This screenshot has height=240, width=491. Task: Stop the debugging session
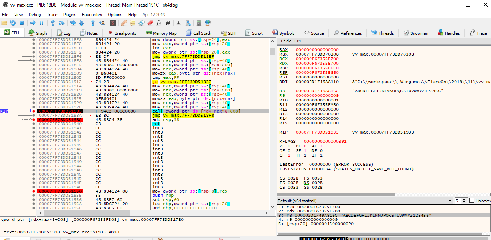point(21,23)
